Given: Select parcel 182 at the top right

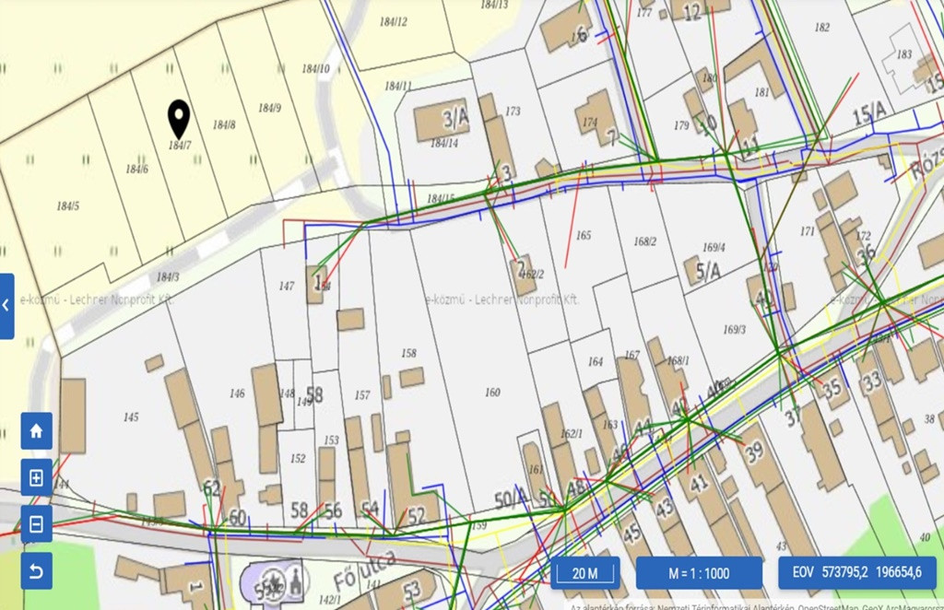Looking at the screenshot, I should coord(822,28).
